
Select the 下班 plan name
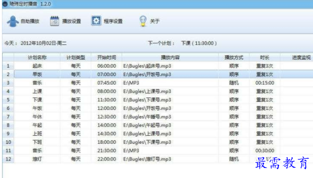(37, 142)
